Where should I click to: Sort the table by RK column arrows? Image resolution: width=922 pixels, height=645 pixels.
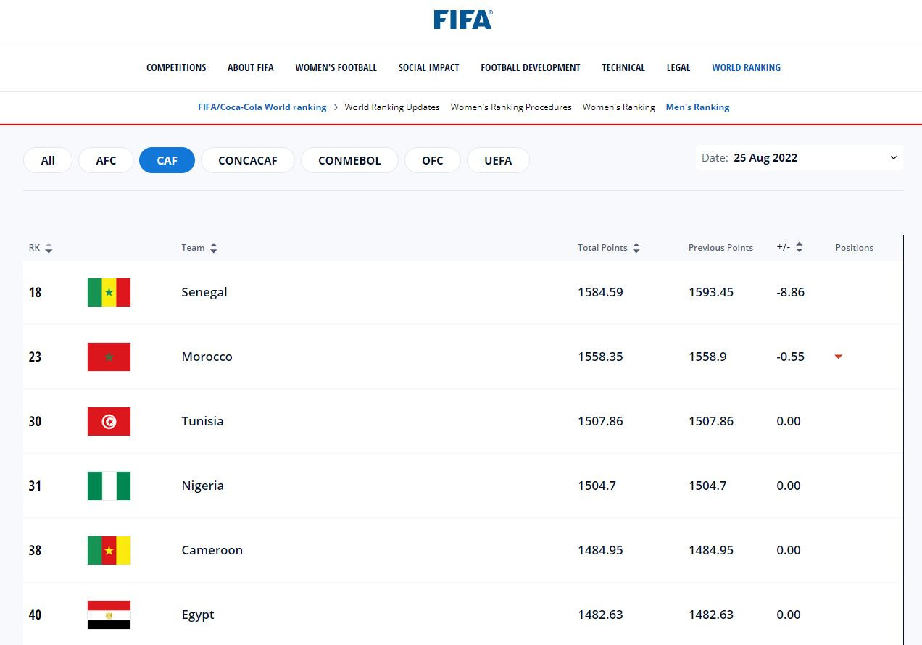click(49, 248)
